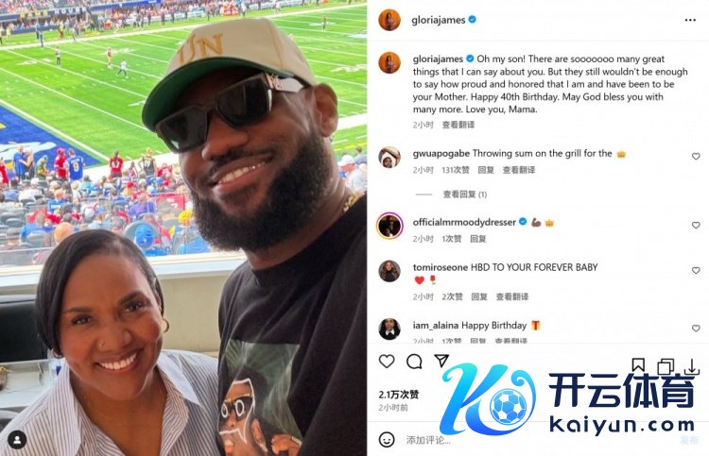Like iam_alaina's Happy Birthday comment
The image size is (709, 456).
(x=696, y=328)
